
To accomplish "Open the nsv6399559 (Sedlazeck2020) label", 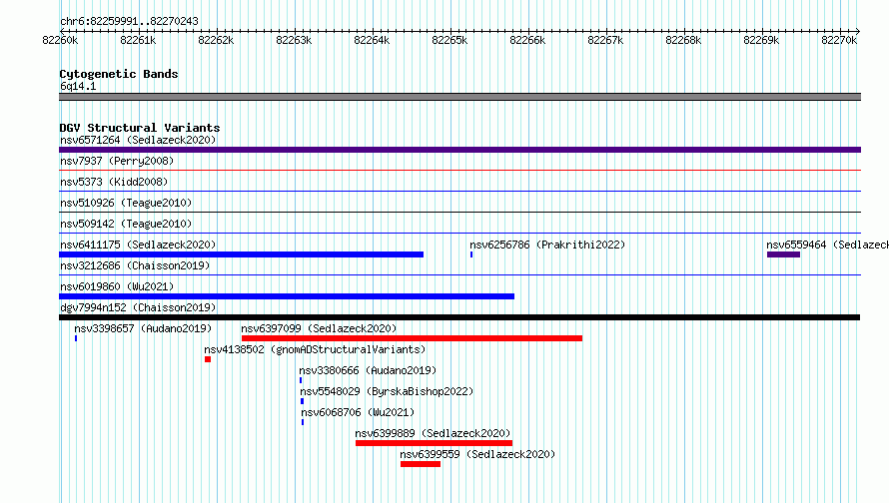I will [477, 454].
